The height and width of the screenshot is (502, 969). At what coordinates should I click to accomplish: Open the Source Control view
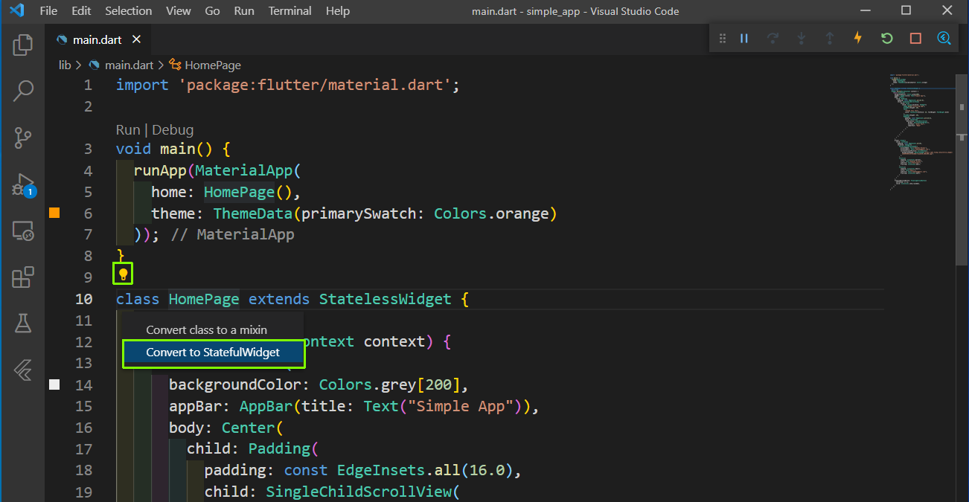click(x=23, y=138)
